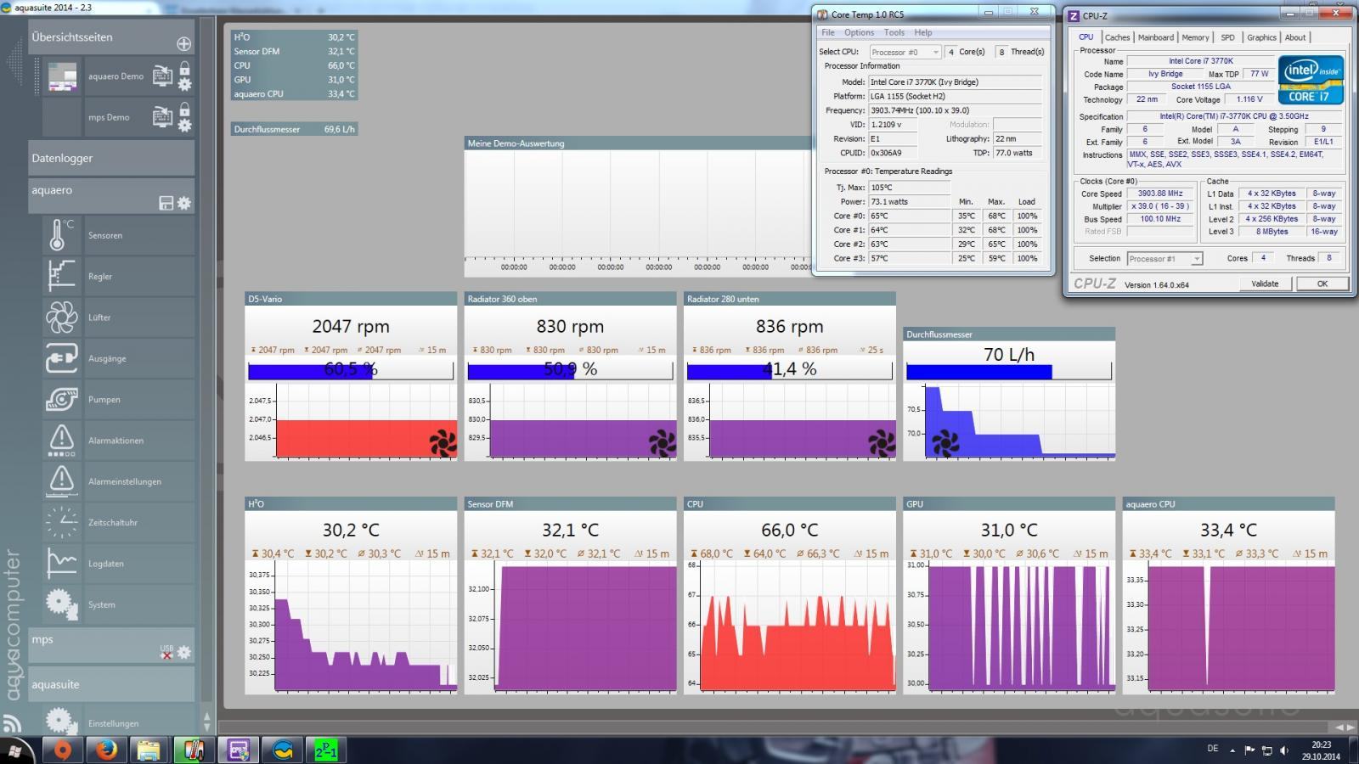Click the OK button in CPU-Z
Image resolution: width=1359 pixels, height=764 pixels.
click(x=1322, y=284)
